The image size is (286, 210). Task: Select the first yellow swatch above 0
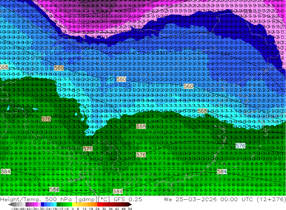click(x=74, y=205)
